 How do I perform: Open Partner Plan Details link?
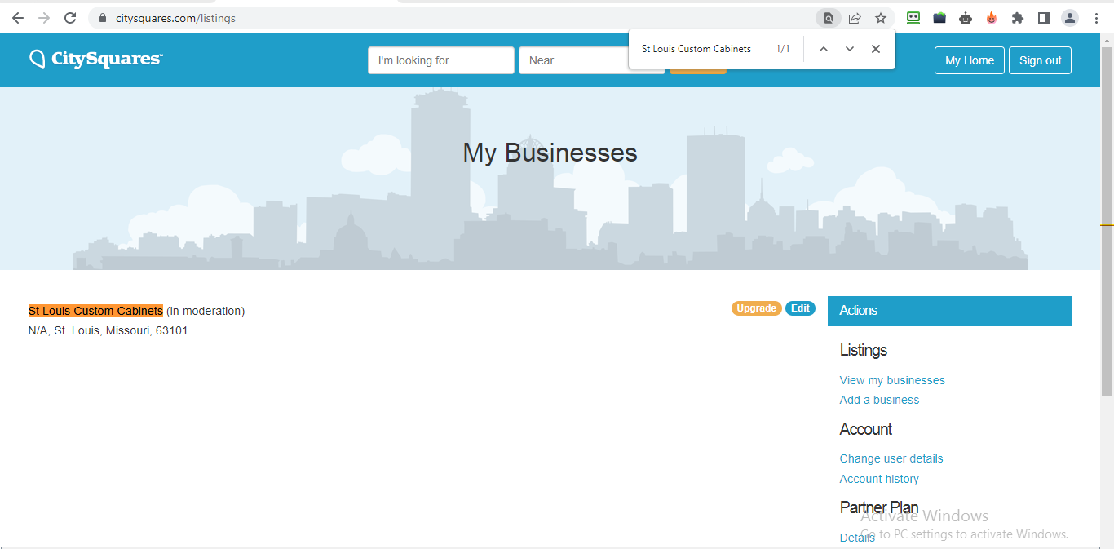(857, 538)
